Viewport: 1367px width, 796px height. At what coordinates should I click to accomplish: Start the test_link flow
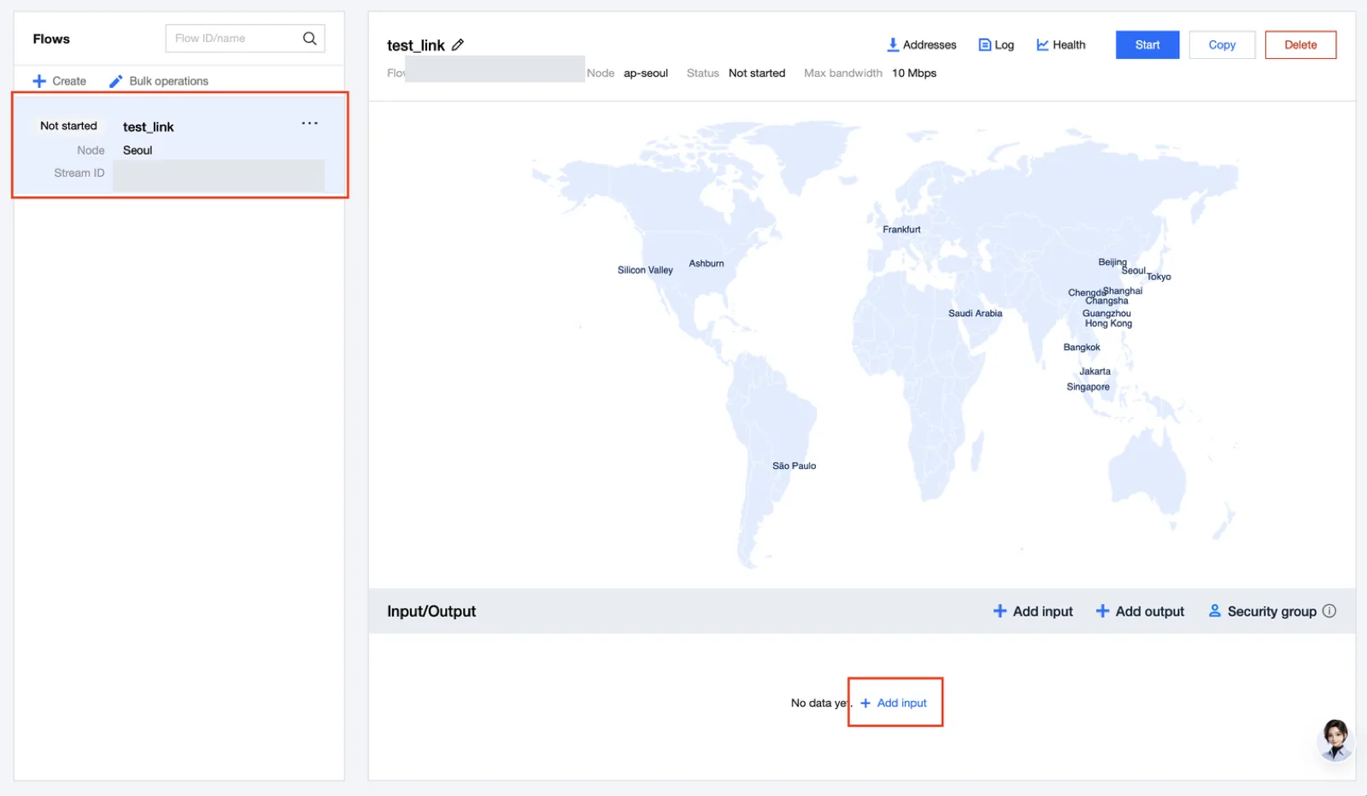pyautogui.click(x=1147, y=45)
